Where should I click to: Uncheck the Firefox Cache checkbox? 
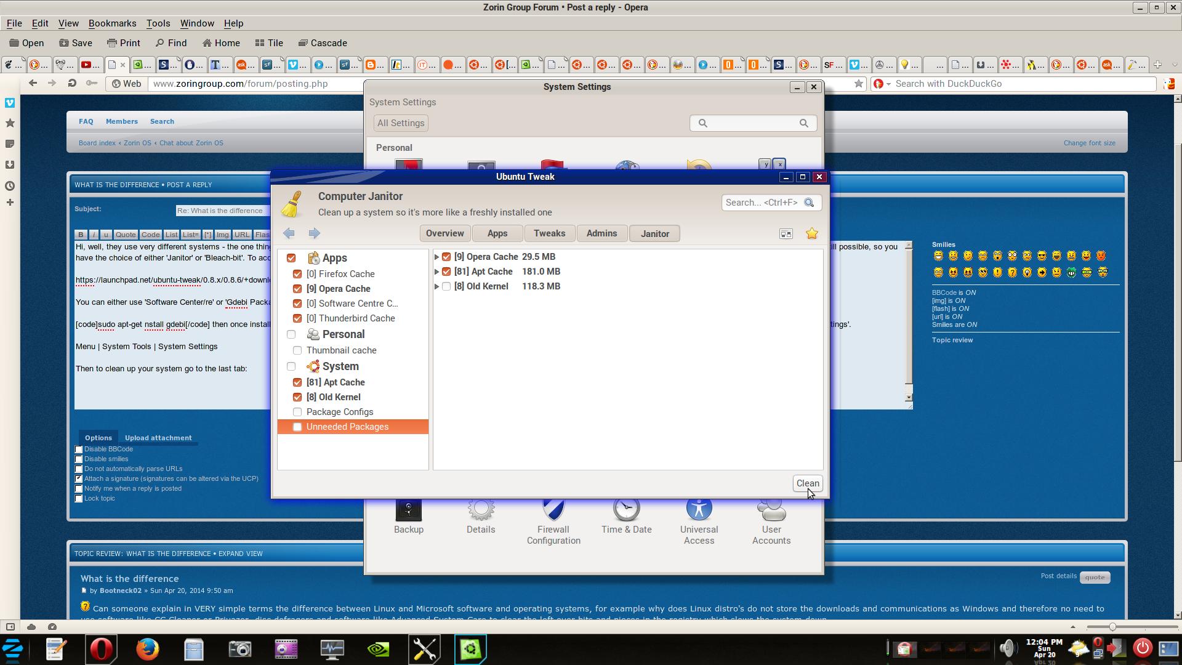pos(297,274)
